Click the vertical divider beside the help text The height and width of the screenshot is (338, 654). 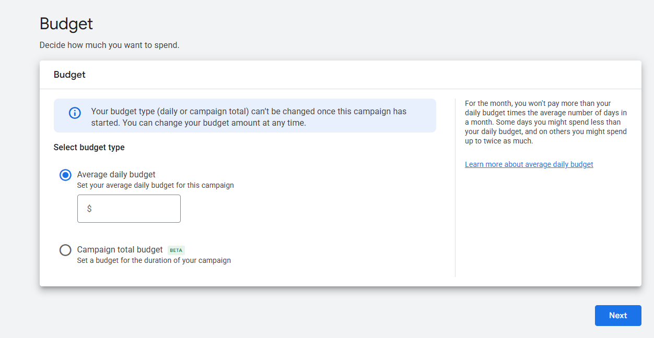(x=455, y=188)
